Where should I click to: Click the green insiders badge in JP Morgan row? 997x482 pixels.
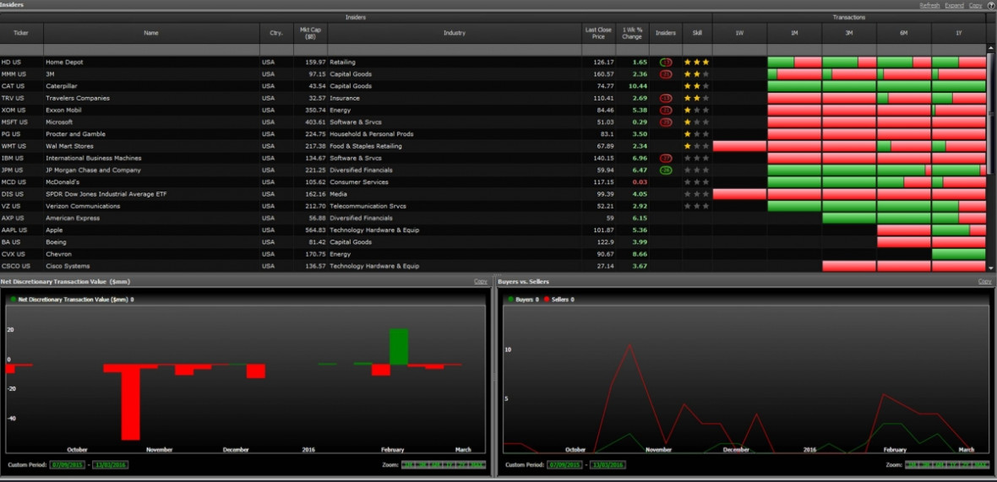(x=666, y=171)
